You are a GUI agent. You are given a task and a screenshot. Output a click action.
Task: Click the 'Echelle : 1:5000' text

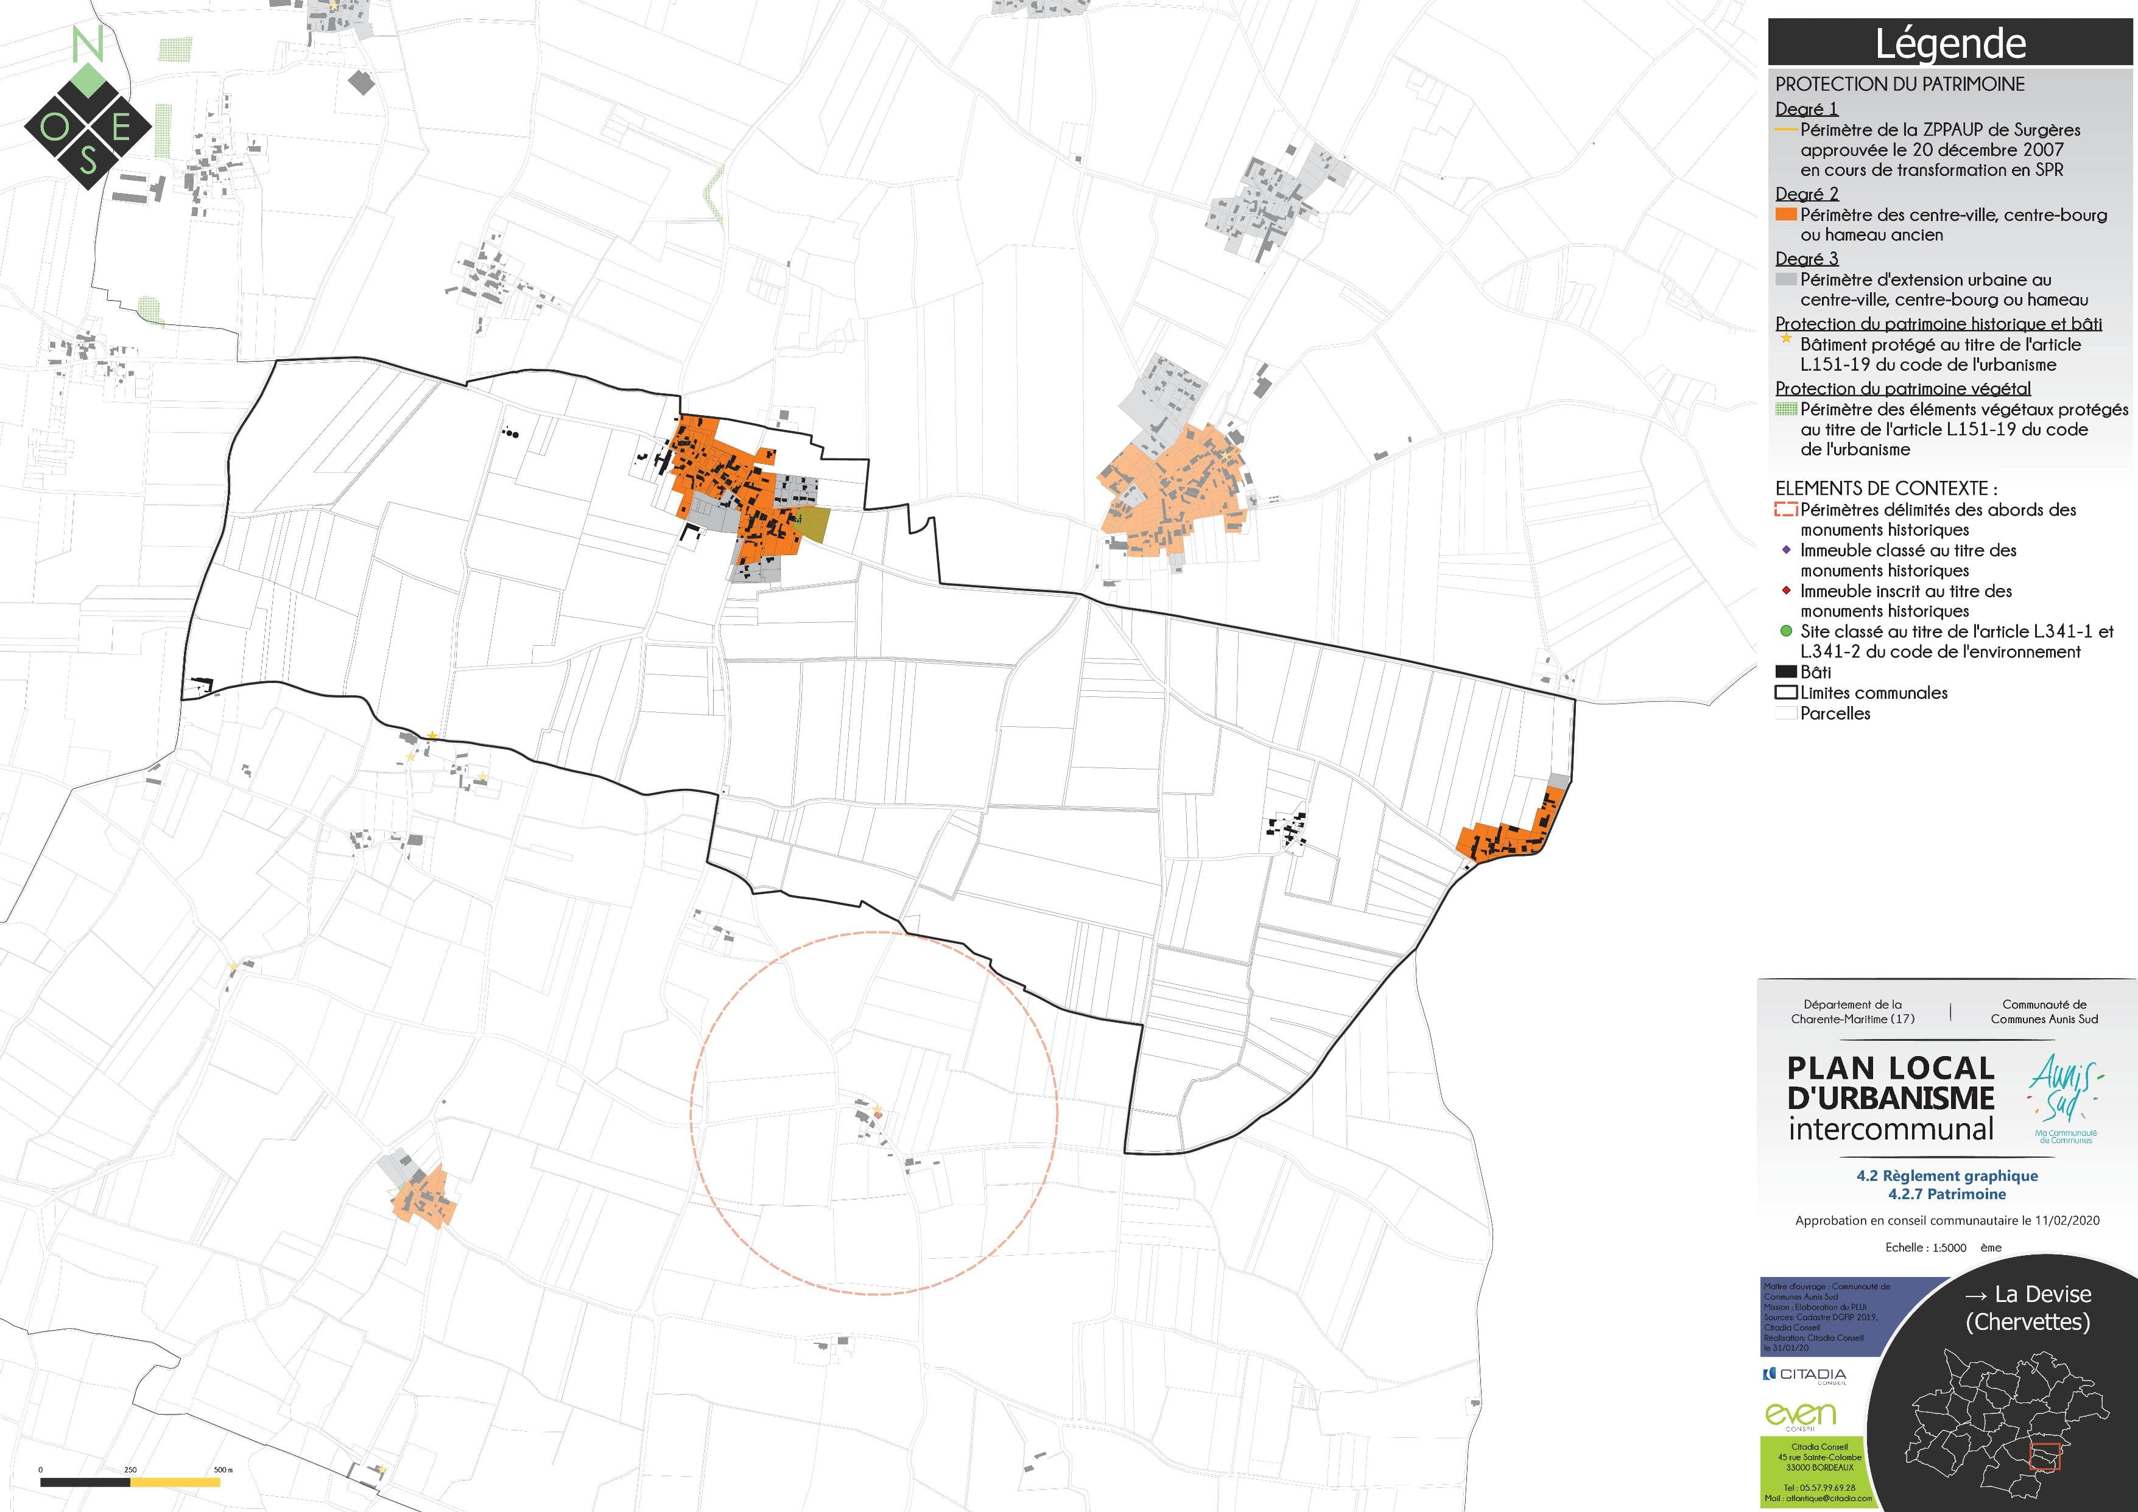(x=1925, y=1248)
